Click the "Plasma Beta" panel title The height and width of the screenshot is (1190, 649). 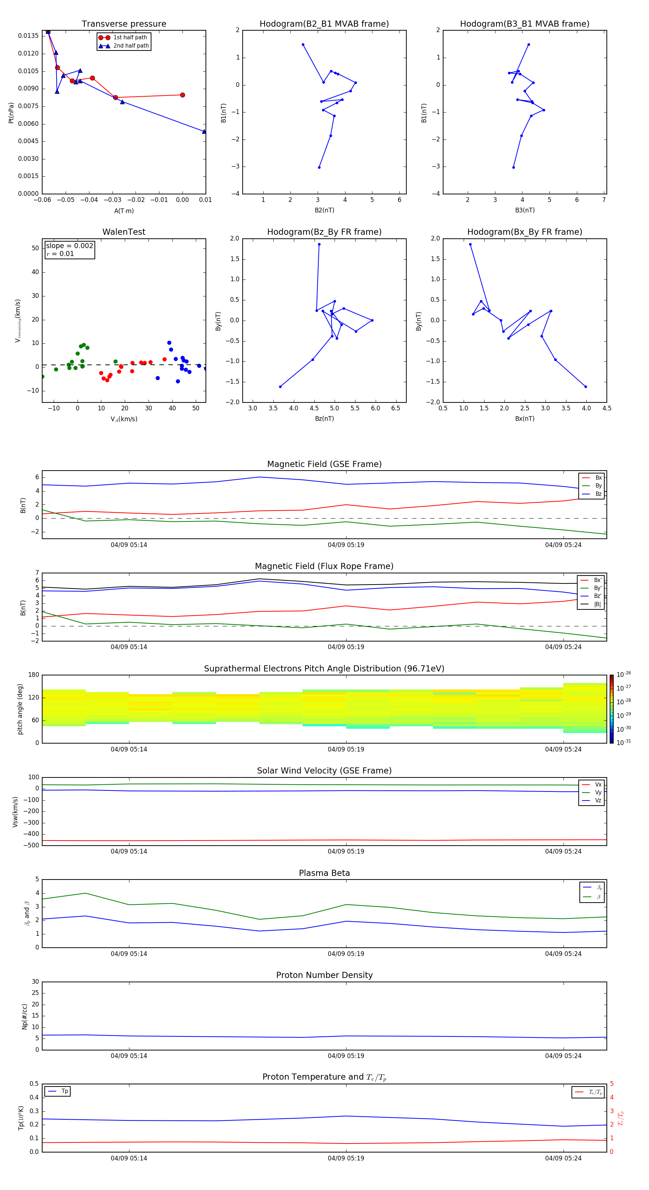324,873
